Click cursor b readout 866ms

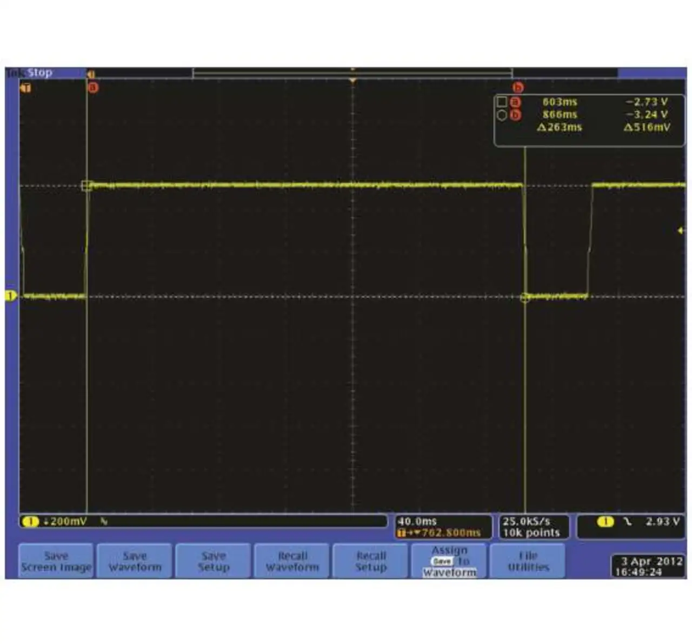tap(560, 114)
